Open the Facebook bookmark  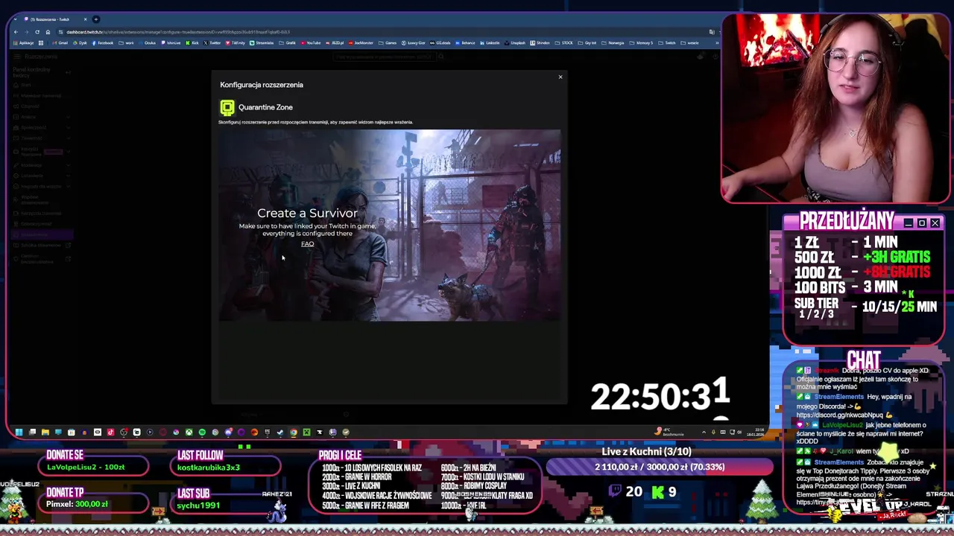[103, 42]
